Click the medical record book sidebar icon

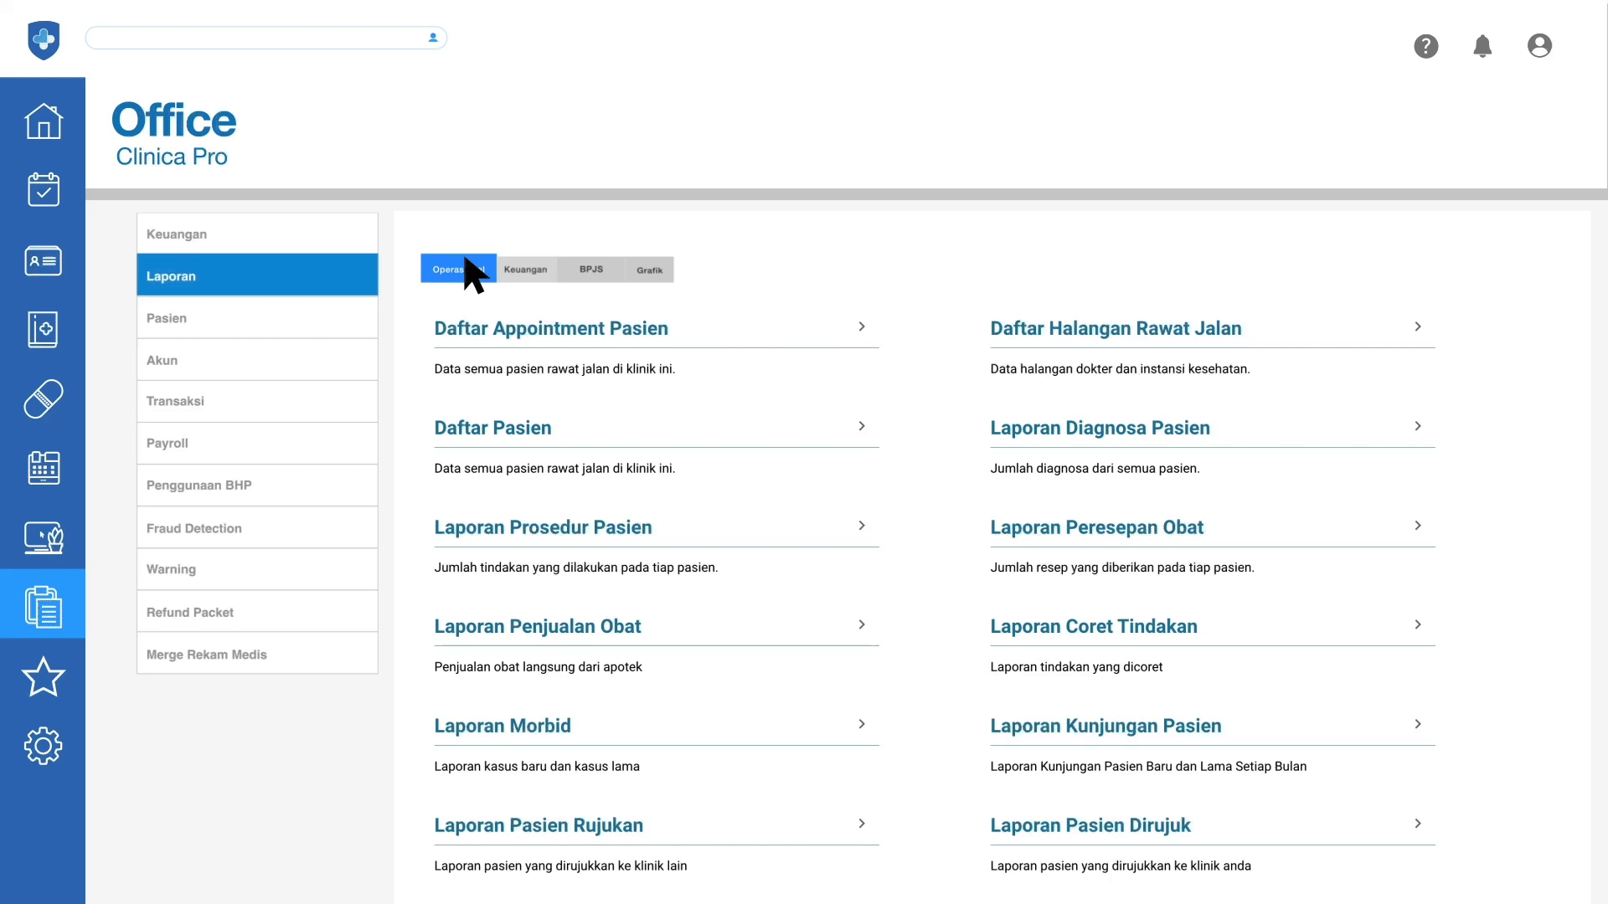pyautogui.click(x=43, y=330)
